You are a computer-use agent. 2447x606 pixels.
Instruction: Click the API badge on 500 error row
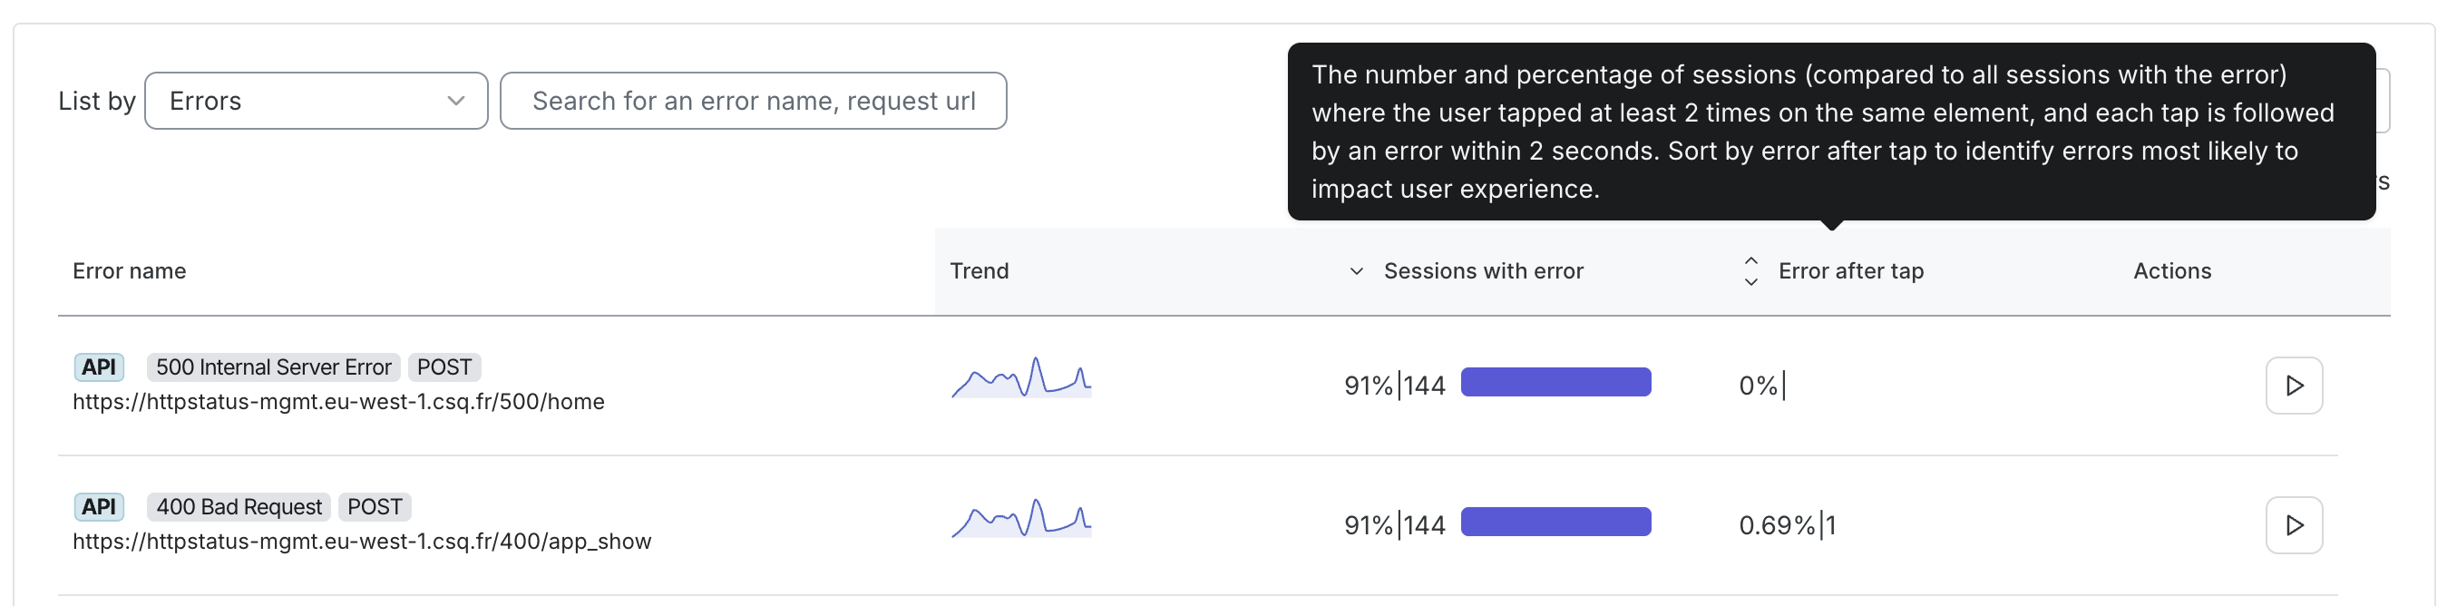coord(99,367)
